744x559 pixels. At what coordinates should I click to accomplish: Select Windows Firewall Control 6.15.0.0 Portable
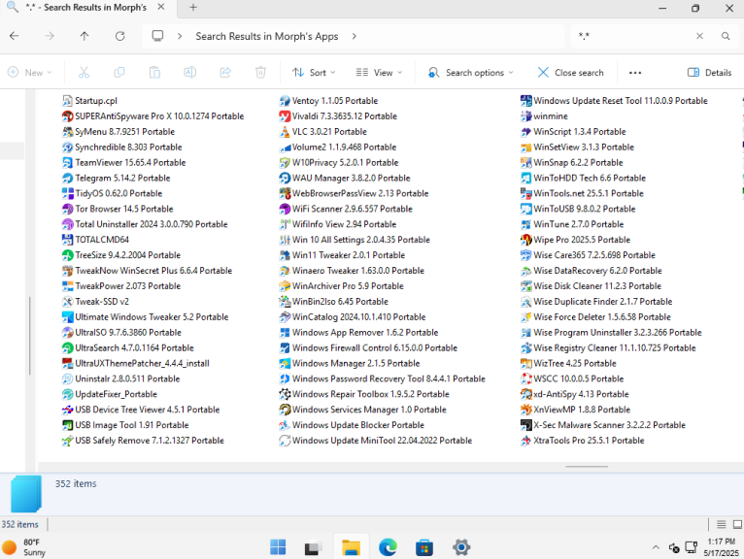click(x=368, y=348)
